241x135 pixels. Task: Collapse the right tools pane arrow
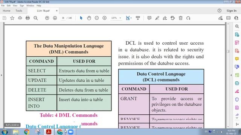pos(231,75)
